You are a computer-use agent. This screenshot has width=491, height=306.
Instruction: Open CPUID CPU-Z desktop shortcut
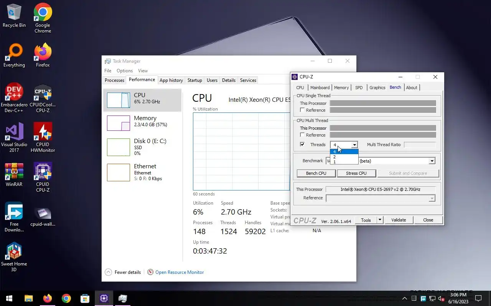point(43,177)
